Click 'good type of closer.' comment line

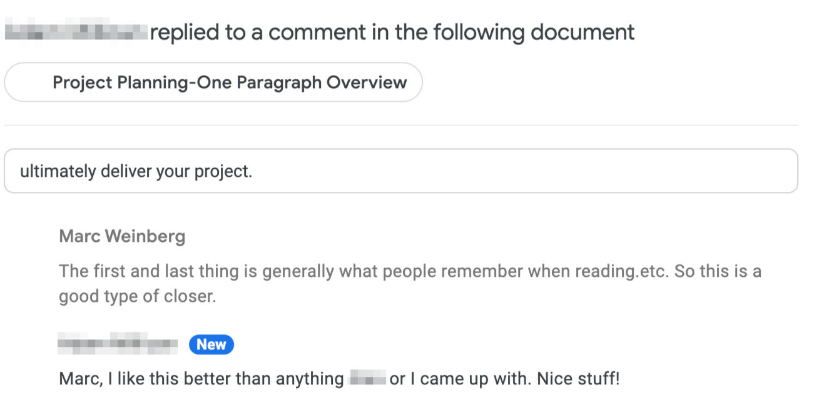point(137,296)
